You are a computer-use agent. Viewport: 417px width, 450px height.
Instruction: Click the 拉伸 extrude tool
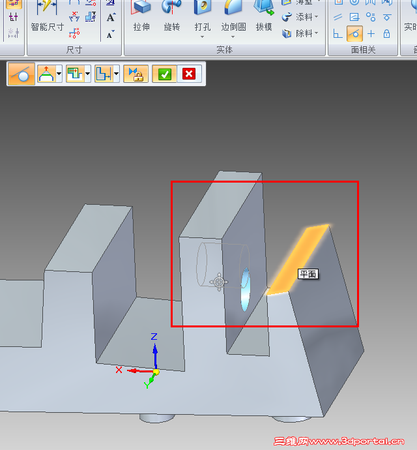pyautogui.click(x=141, y=16)
